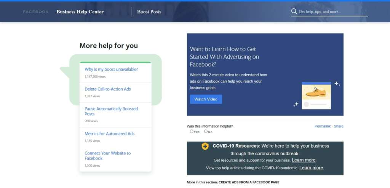
Task: Open Pause Automatically Boosted Posts article
Action: click(x=111, y=112)
